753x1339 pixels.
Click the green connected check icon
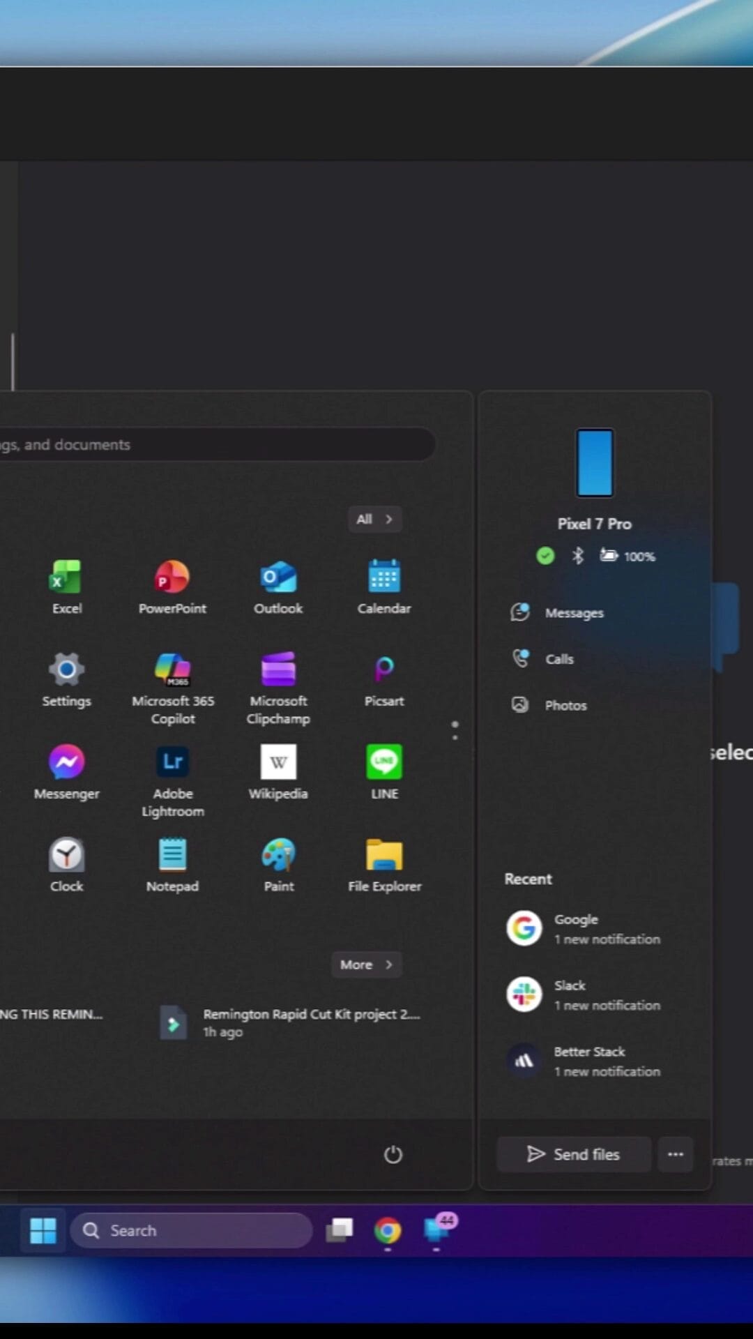pyautogui.click(x=545, y=556)
